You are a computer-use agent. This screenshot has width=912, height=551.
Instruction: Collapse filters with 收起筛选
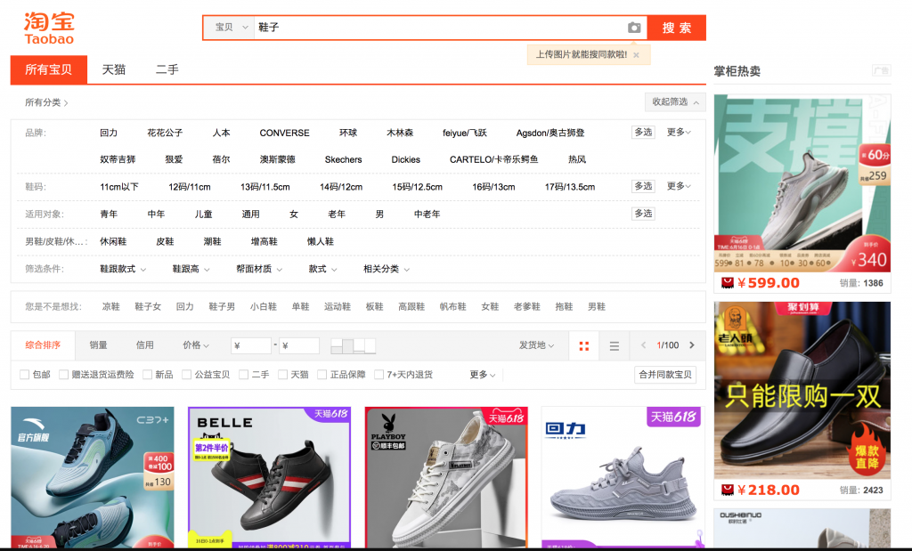coord(675,101)
